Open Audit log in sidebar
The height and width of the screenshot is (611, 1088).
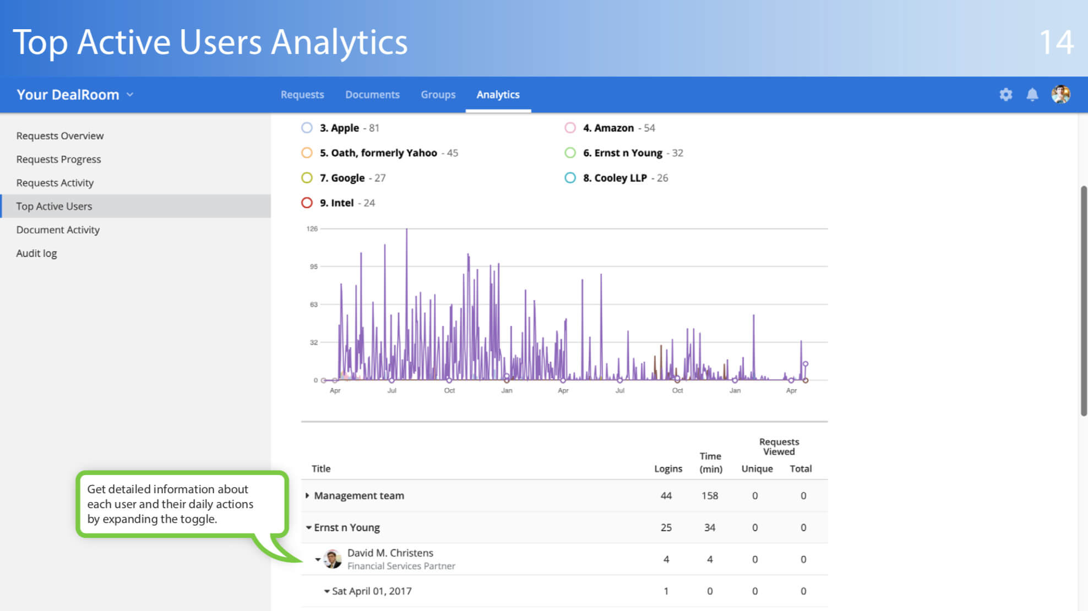point(36,253)
